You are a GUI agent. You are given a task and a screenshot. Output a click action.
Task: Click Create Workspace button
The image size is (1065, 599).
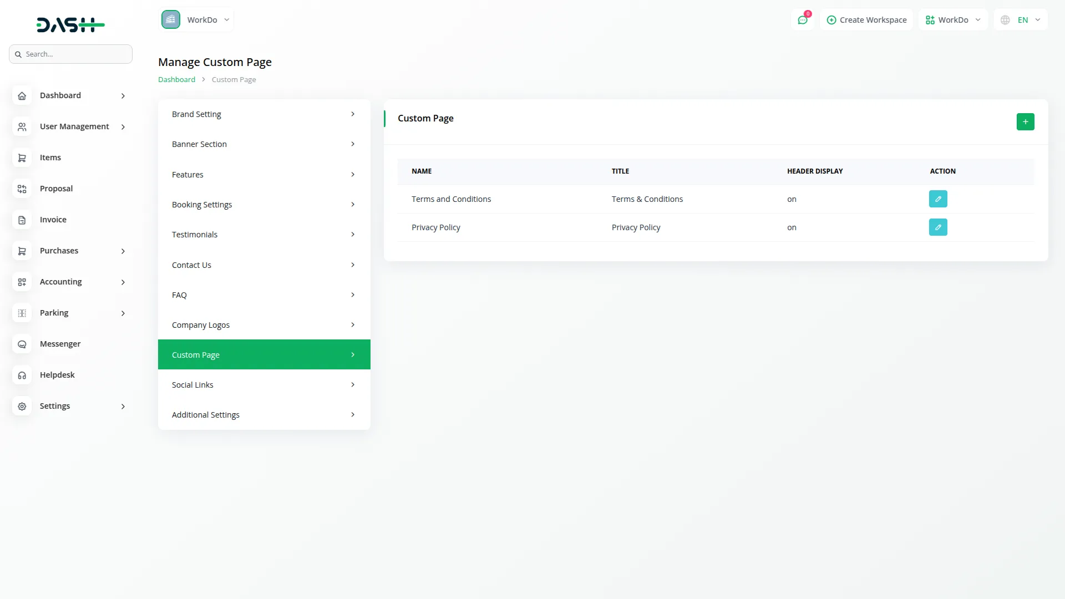pyautogui.click(x=866, y=20)
